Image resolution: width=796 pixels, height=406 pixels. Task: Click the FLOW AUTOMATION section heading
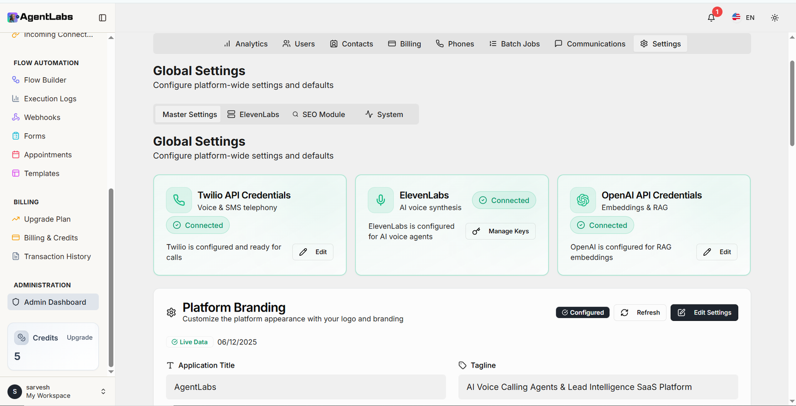coord(46,63)
